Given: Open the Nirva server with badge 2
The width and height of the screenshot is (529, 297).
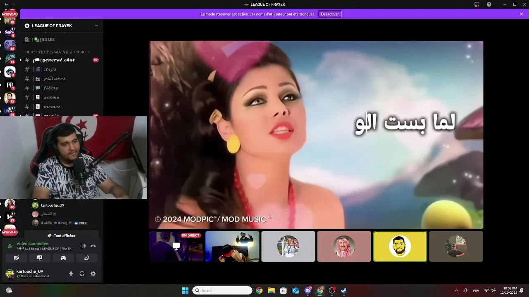Looking at the screenshot, I should [x=10, y=72].
